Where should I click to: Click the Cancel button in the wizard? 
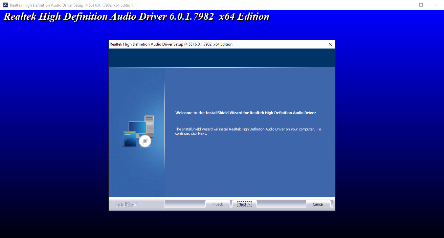(x=318, y=204)
